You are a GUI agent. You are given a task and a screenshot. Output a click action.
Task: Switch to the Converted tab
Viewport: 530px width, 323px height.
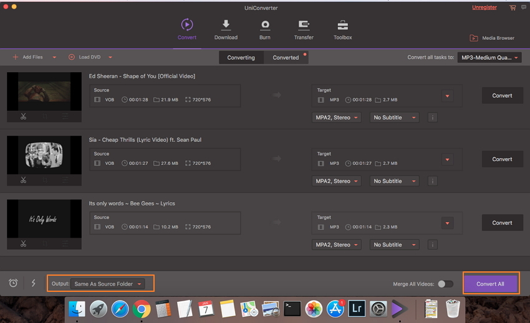pyautogui.click(x=286, y=58)
